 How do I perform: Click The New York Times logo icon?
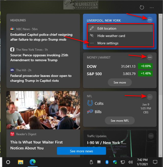[12, 50]
